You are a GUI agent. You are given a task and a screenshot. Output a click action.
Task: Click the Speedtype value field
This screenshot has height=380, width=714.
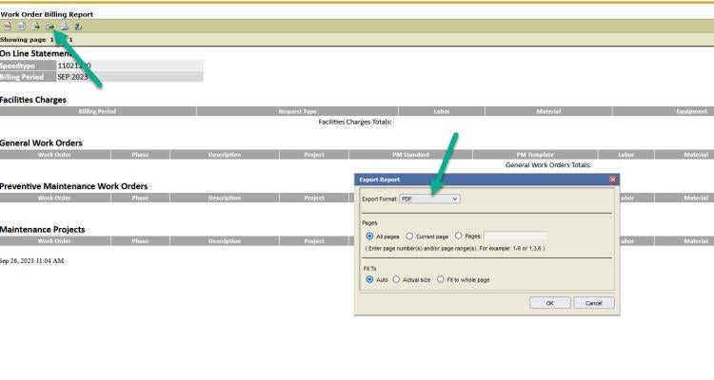coord(129,66)
